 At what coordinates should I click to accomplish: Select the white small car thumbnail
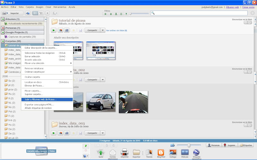click(101, 102)
